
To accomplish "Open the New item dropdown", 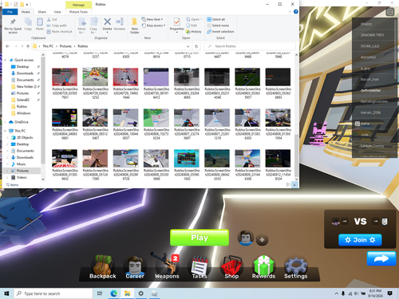I will (x=152, y=19).
